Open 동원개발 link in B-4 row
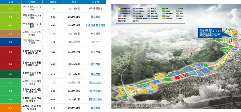241x112 pixels. point(95,64)
